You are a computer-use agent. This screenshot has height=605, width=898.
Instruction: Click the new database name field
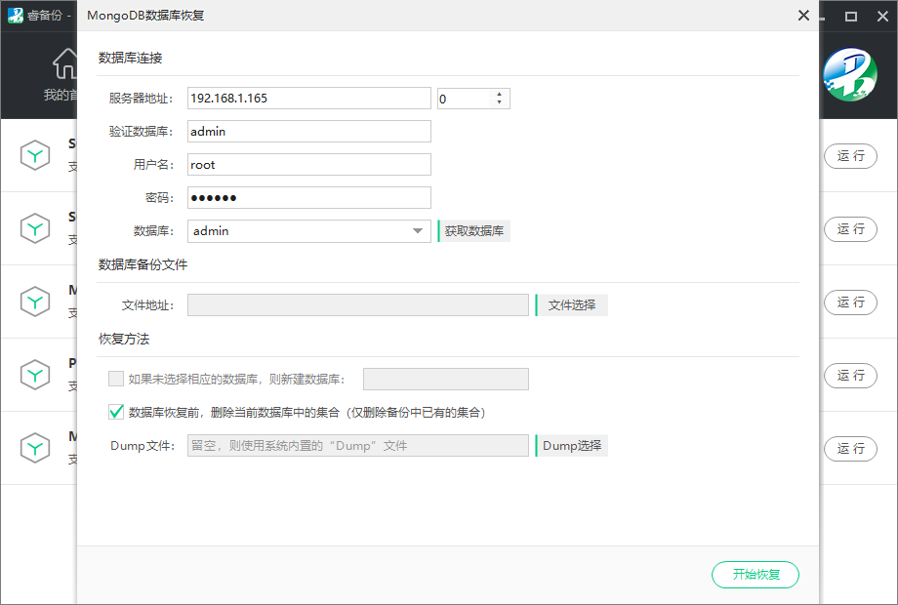(446, 379)
